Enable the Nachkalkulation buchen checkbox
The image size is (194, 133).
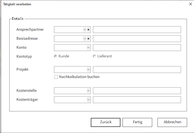[x=56, y=77]
